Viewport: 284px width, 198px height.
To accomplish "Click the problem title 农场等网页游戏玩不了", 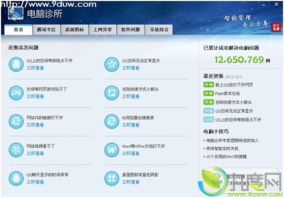I will click(x=47, y=89).
